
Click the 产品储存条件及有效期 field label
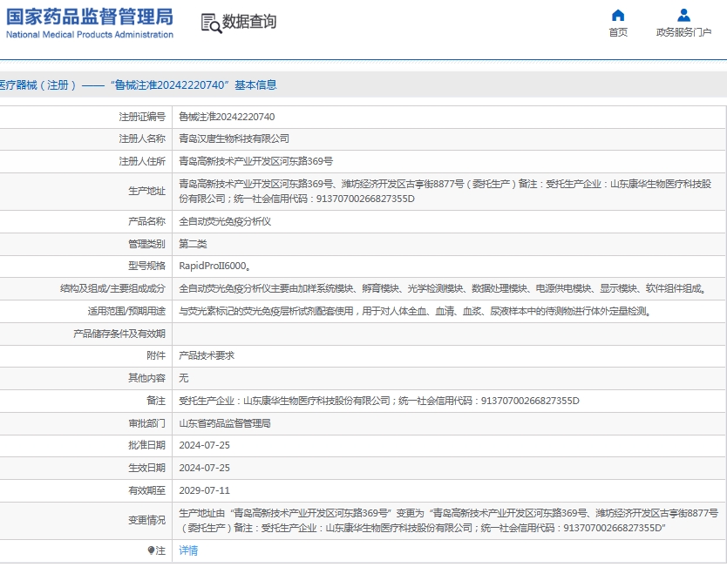click(x=119, y=334)
